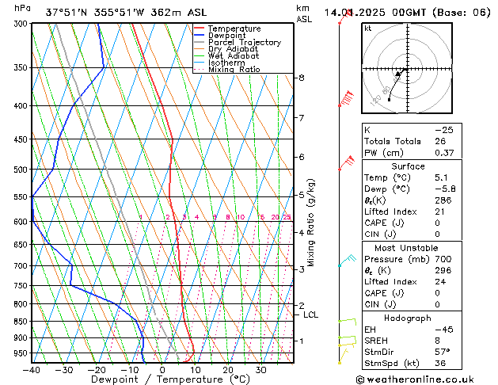Click the Most Unstable Pressure value 700
The height and width of the screenshot is (385, 498).
click(443, 259)
